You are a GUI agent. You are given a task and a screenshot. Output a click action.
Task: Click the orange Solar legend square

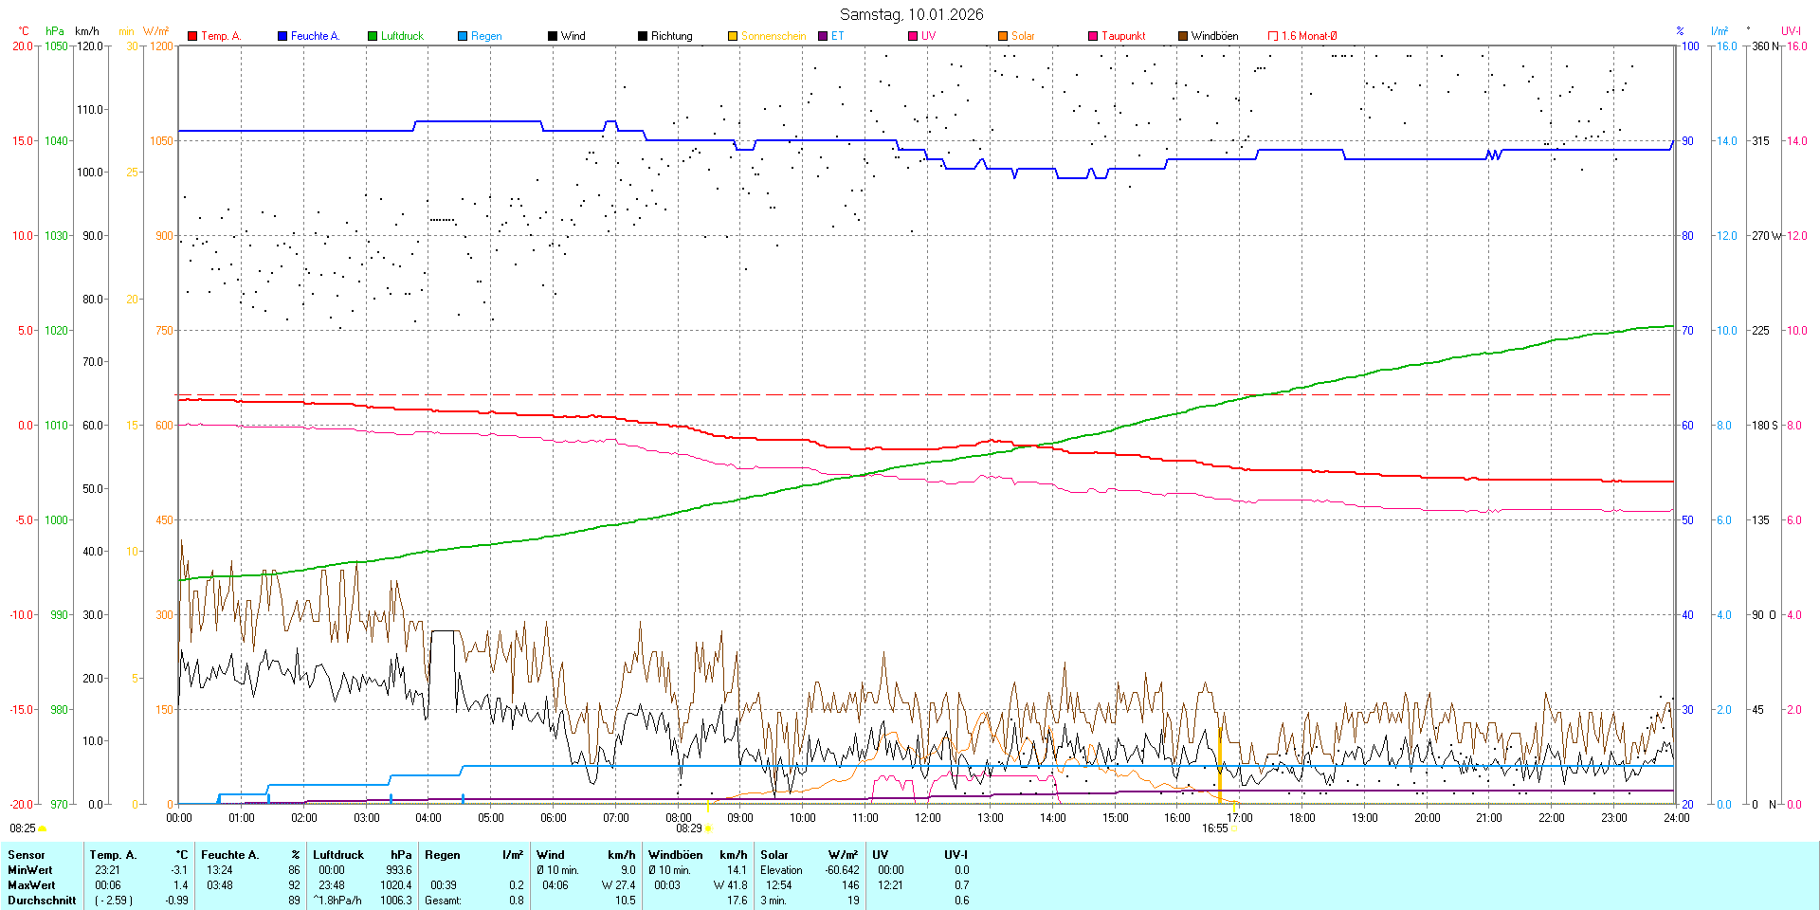pyautogui.click(x=1003, y=36)
